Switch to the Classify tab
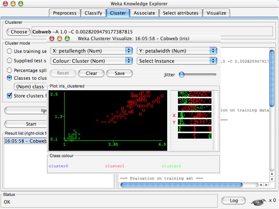The height and width of the screenshot is (209, 279). click(93, 13)
